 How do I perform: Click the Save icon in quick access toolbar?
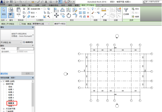11,2
